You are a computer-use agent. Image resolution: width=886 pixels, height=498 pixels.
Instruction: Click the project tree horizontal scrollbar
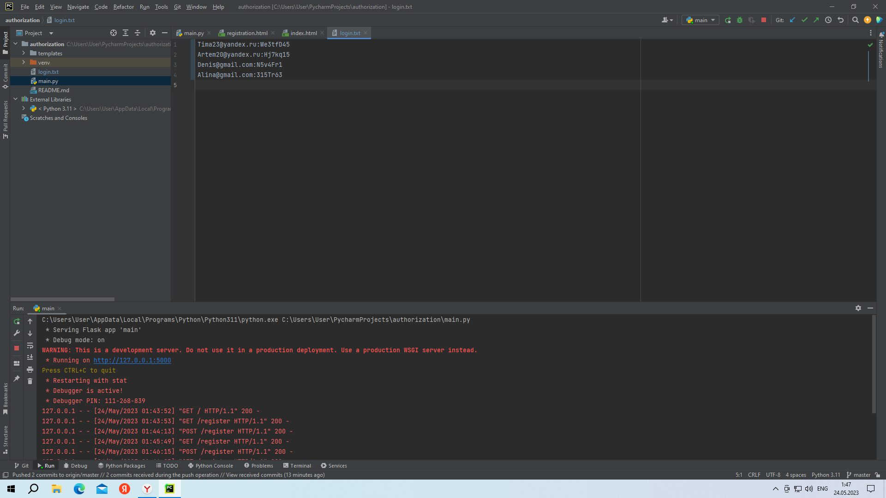pyautogui.click(x=62, y=299)
